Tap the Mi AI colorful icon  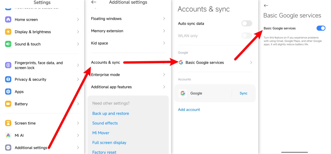(x=8, y=135)
